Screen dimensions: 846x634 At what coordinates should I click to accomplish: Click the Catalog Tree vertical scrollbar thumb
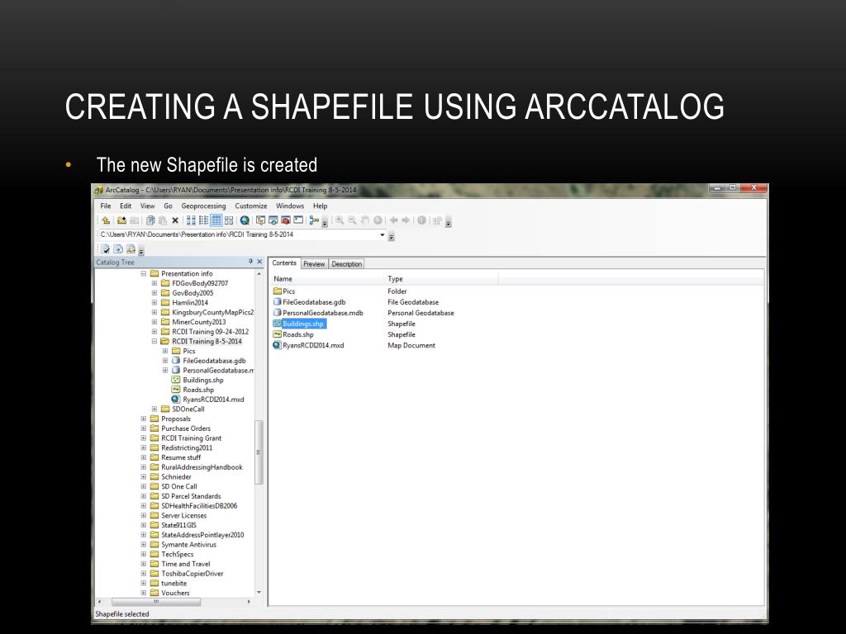pos(259,452)
